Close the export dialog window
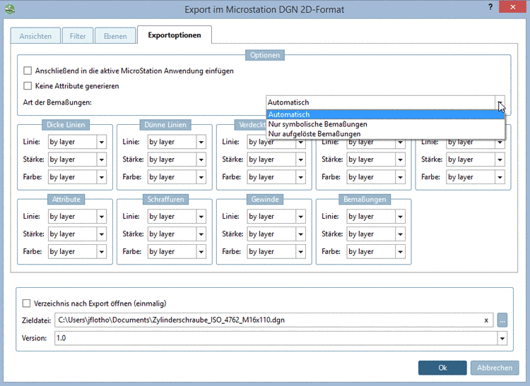The height and width of the screenshot is (386, 530). 513,7
